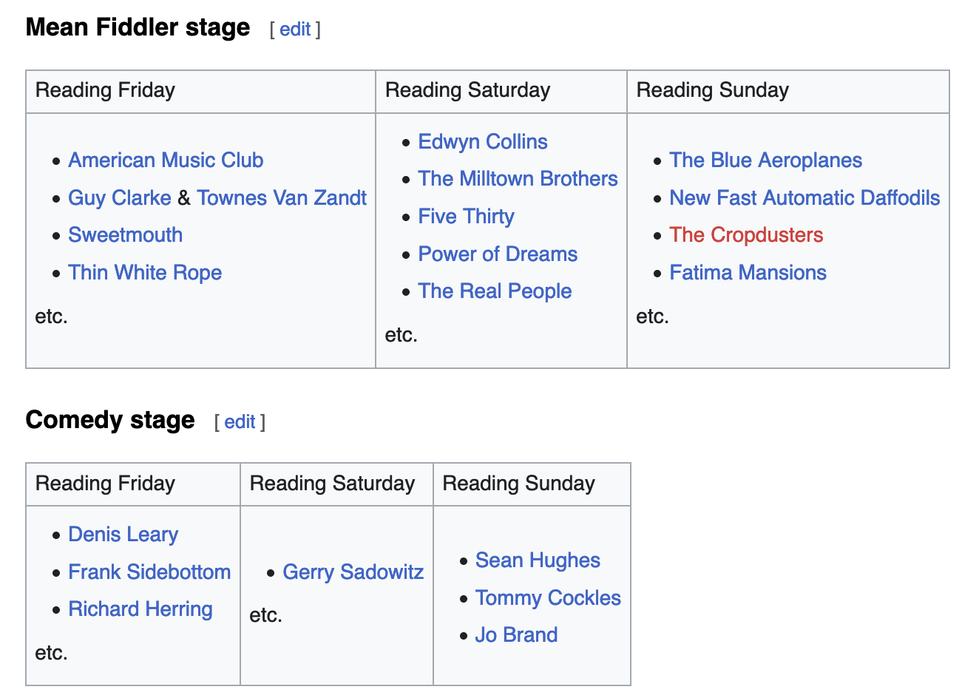979x698 pixels.
Task: Visit The Real People article
Action: pos(495,291)
